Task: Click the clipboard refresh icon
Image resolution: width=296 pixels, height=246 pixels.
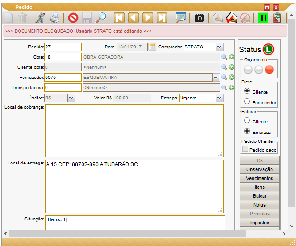Action: point(277,18)
